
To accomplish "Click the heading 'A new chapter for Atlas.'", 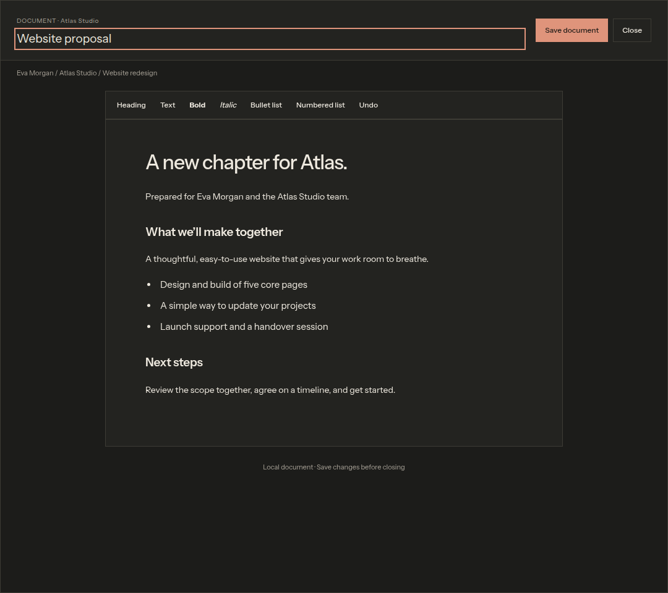I will tap(246, 162).
